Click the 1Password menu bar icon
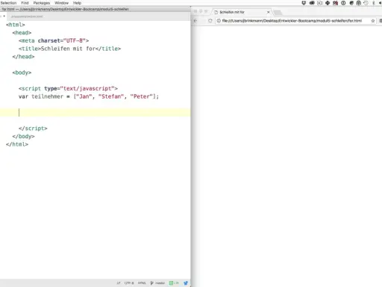 click(343, 3)
